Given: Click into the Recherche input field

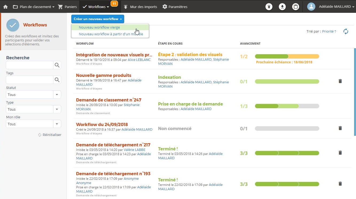Looking at the screenshot, I should pyautogui.click(x=30, y=65).
